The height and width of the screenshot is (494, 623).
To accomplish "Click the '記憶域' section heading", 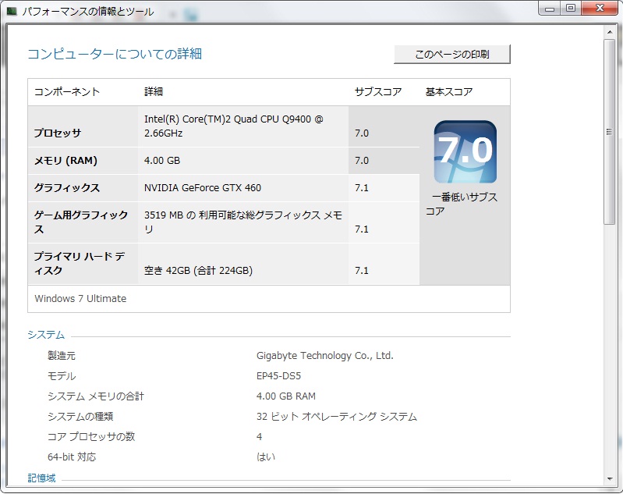I will click(x=41, y=478).
